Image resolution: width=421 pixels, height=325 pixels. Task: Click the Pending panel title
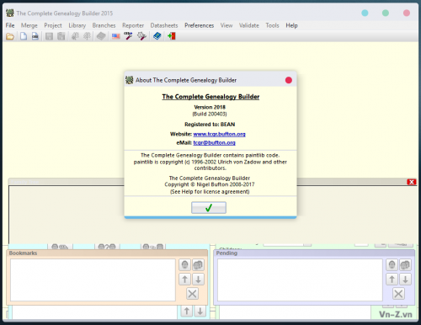[226, 253]
